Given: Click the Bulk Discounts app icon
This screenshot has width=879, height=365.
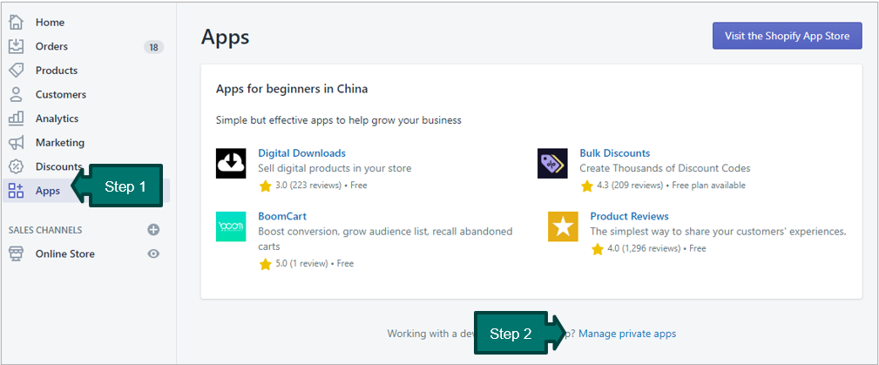Looking at the screenshot, I should pos(552,164).
